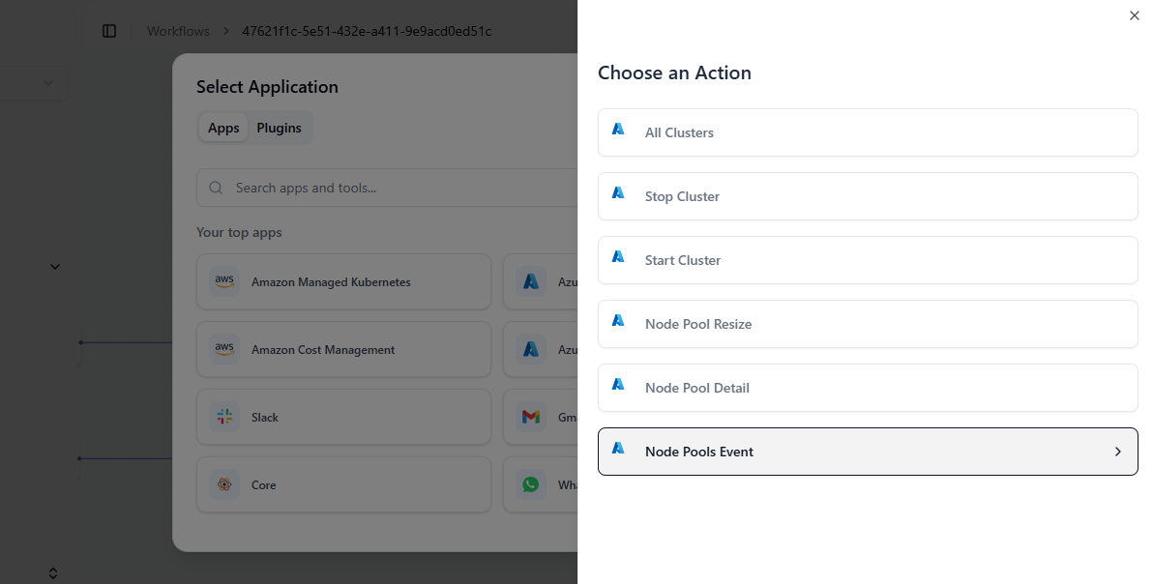Toggle the sidebar panel icon
This screenshot has height=584, width=1153.
tap(109, 31)
